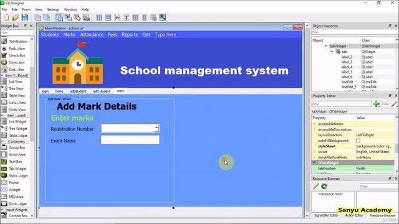The image size is (399, 224).
Task: Apply vertical splitter layout icon
Action: (x=126, y=17)
